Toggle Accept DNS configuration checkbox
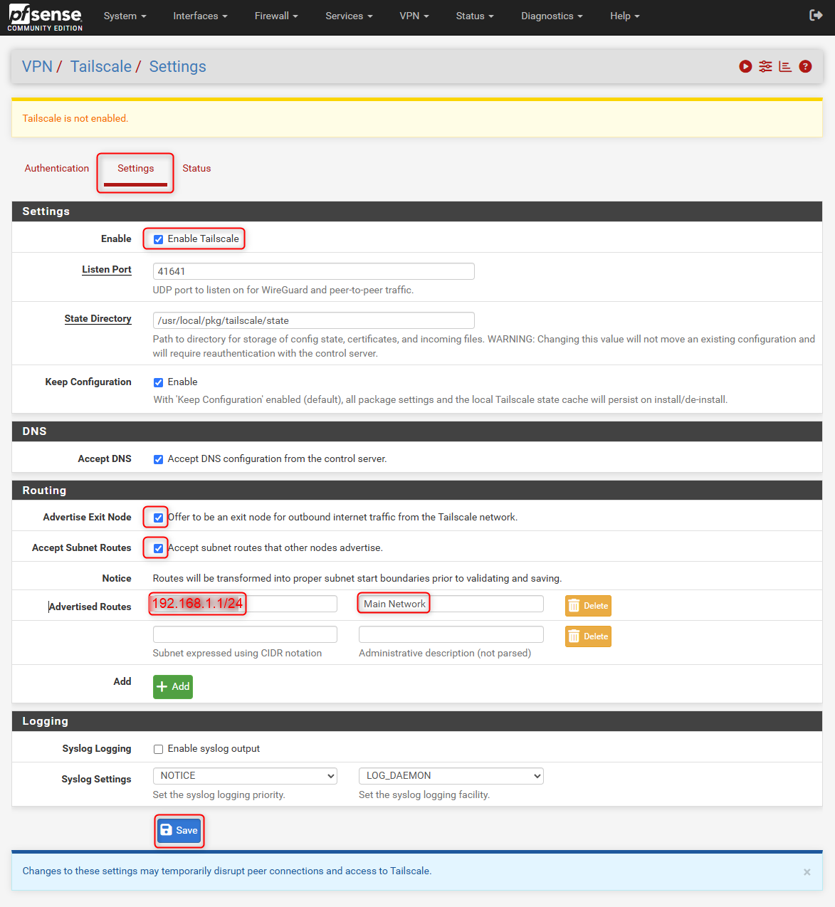Viewport: 835px width, 907px height. click(x=159, y=459)
